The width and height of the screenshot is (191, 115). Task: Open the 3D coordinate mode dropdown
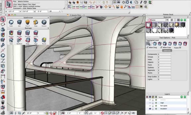(55, 11)
